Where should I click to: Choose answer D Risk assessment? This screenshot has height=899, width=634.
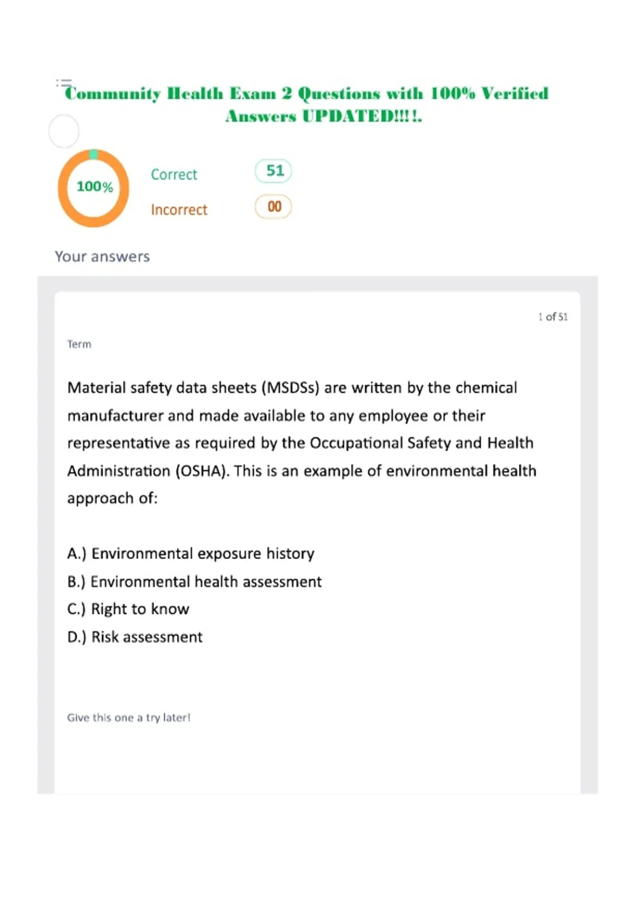coord(135,637)
